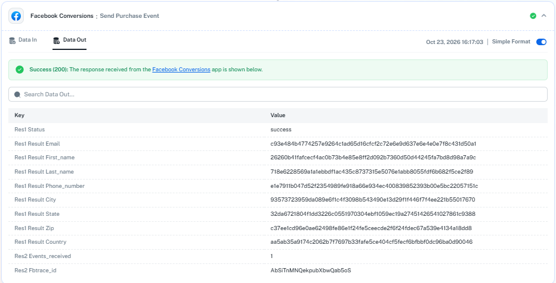Click the green check icon in success banner
Image resolution: width=556 pixels, height=283 pixels.
tap(20, 70)
